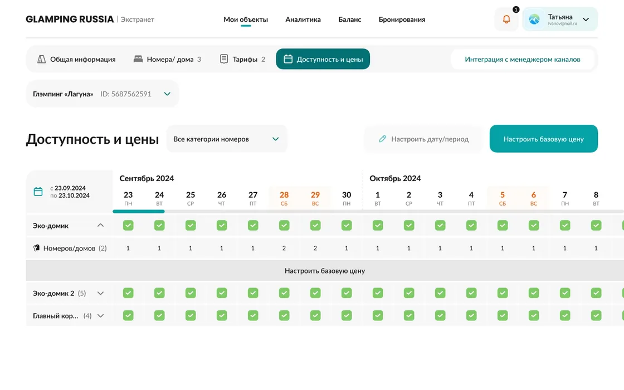Screen dimensions: 624x390
Task: Click the pencil icon in Настроить дату/период
Action: click(x=382, y=139)
